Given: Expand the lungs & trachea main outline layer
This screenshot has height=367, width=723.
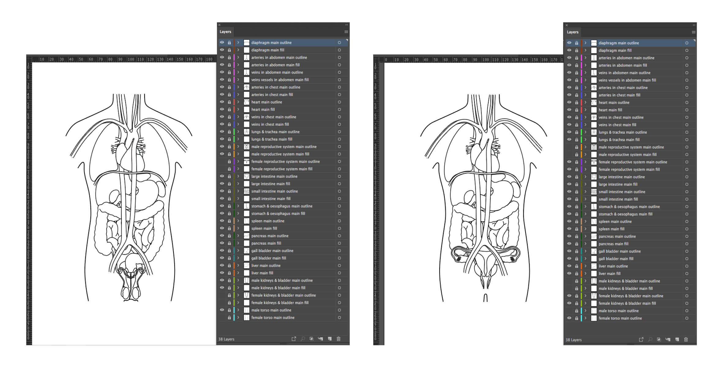Looking at the screenshot, I should 238,132.
